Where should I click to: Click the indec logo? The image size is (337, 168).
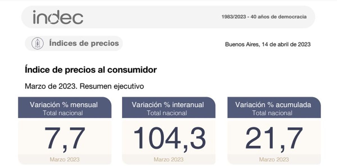(x=58, y=17)
